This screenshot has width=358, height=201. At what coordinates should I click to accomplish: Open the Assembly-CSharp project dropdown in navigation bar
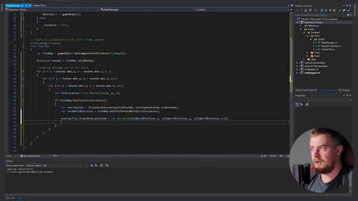tap(52, 9)
